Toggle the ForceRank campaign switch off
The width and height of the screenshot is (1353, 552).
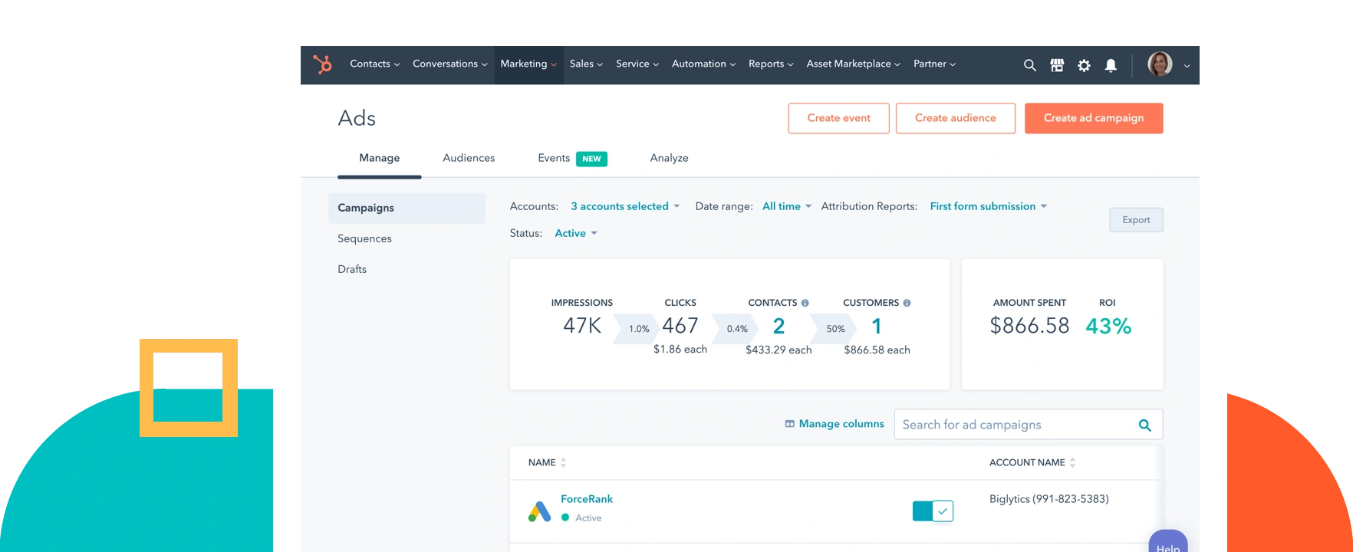click(933, 511)
